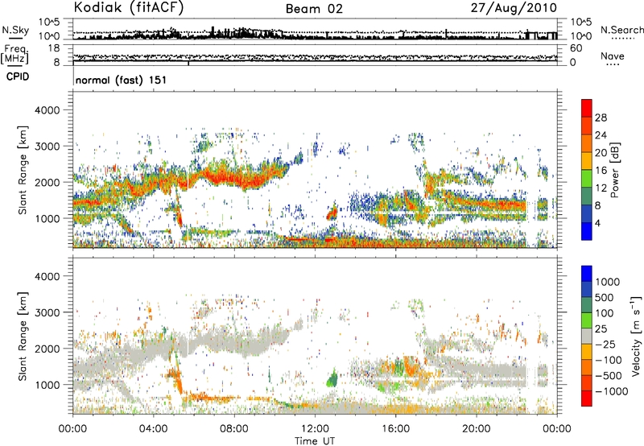Screen dimensions: 644x446
Task: Click the Slant Range label of the velocity panel
Action: (23, 336)
